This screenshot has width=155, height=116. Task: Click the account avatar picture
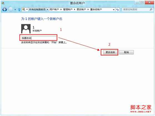(x=26, y=29)
